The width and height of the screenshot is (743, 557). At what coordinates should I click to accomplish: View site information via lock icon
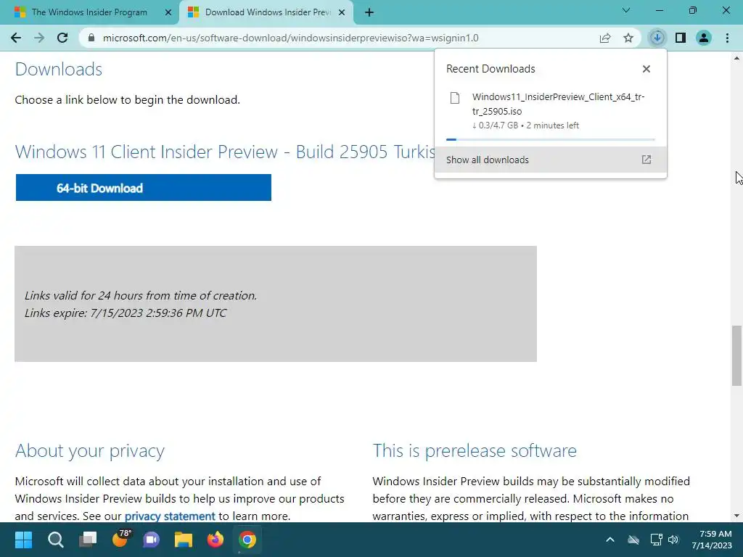(91, 38)
